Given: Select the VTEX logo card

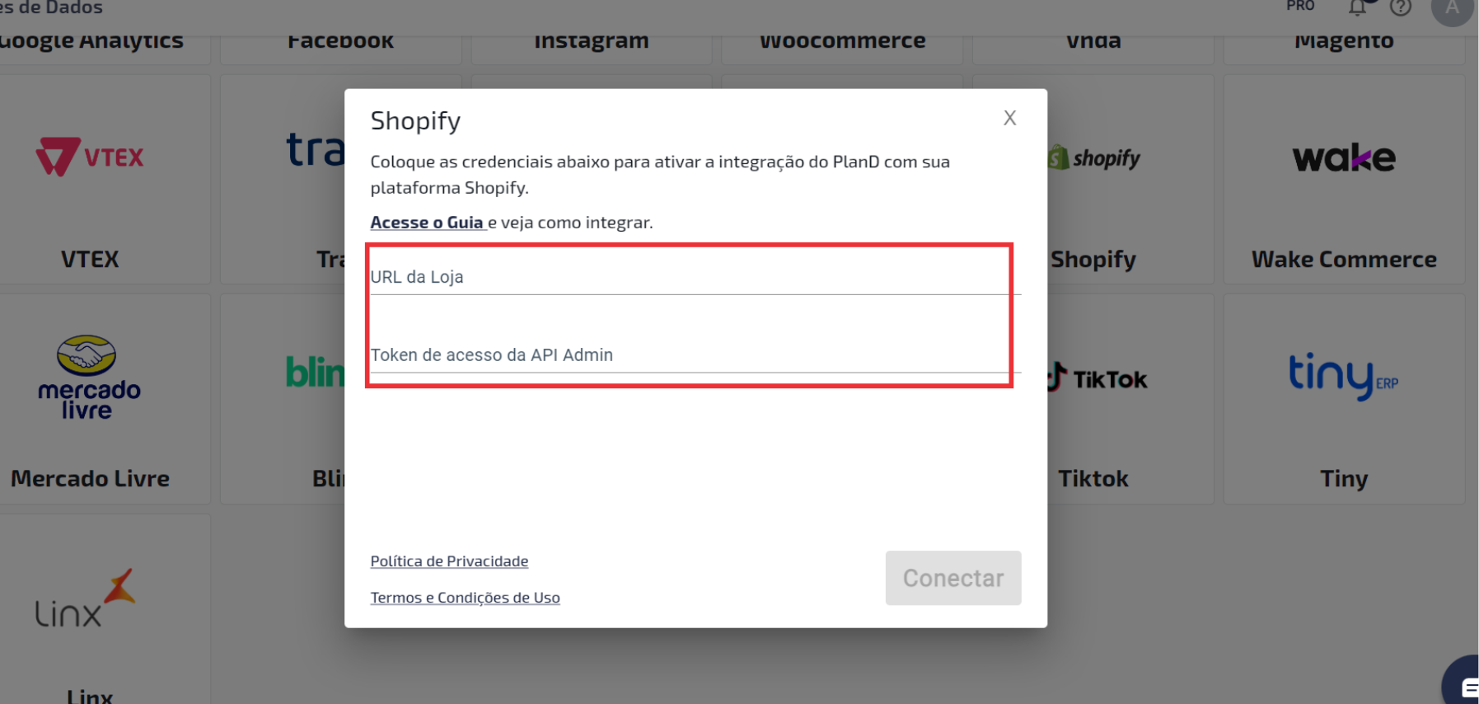Looking at the screenshot, I should pyautogui.click(x=90, y=157).
